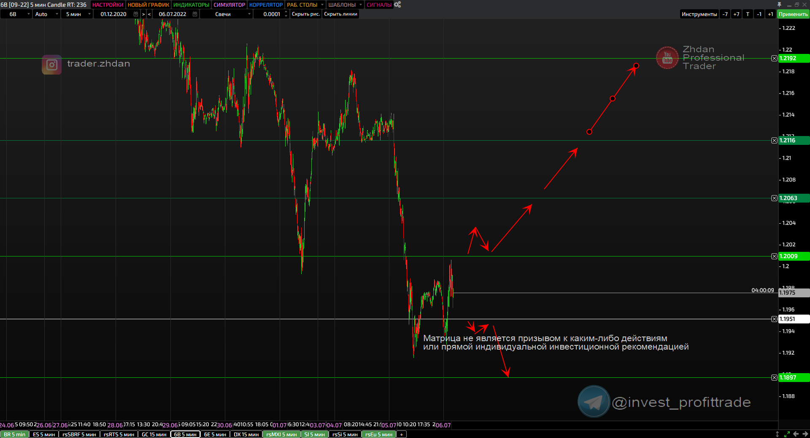Select the 6B 5 мин tab
The width and height of the screenshot is (810, 438).
[x=185, y=434]
